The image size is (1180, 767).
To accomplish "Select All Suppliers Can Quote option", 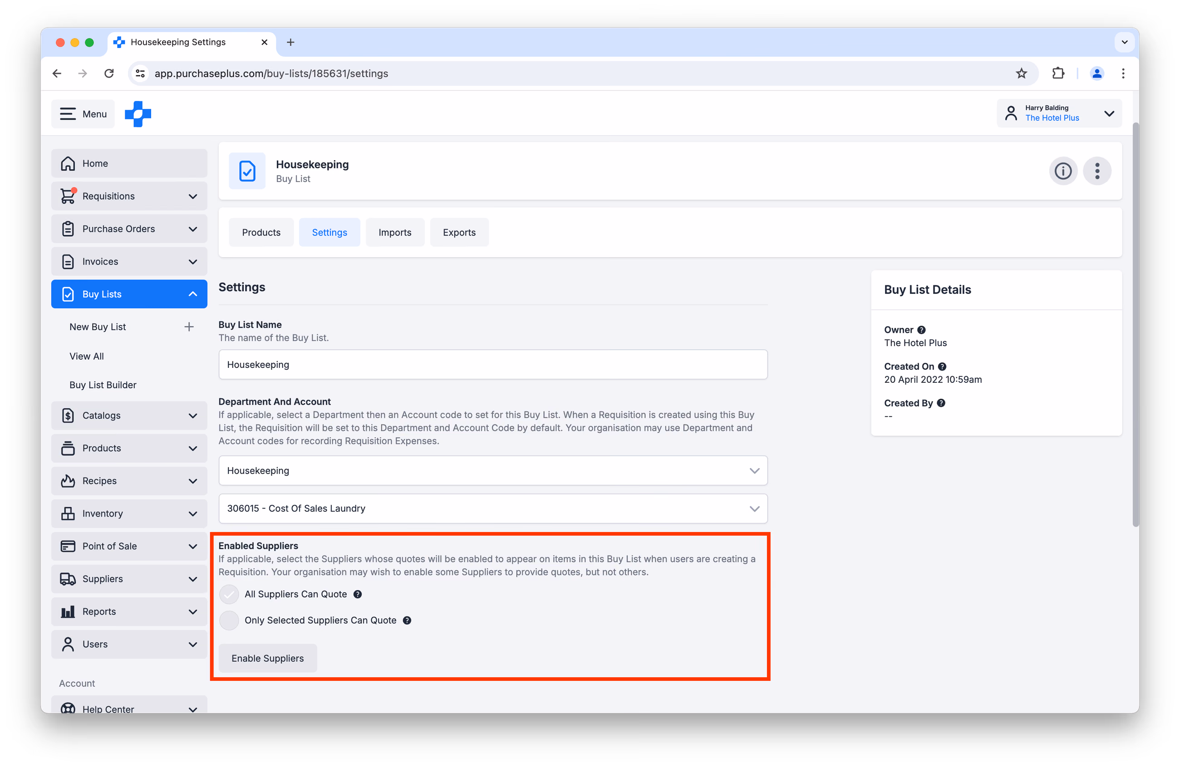I will click(229, 594).
